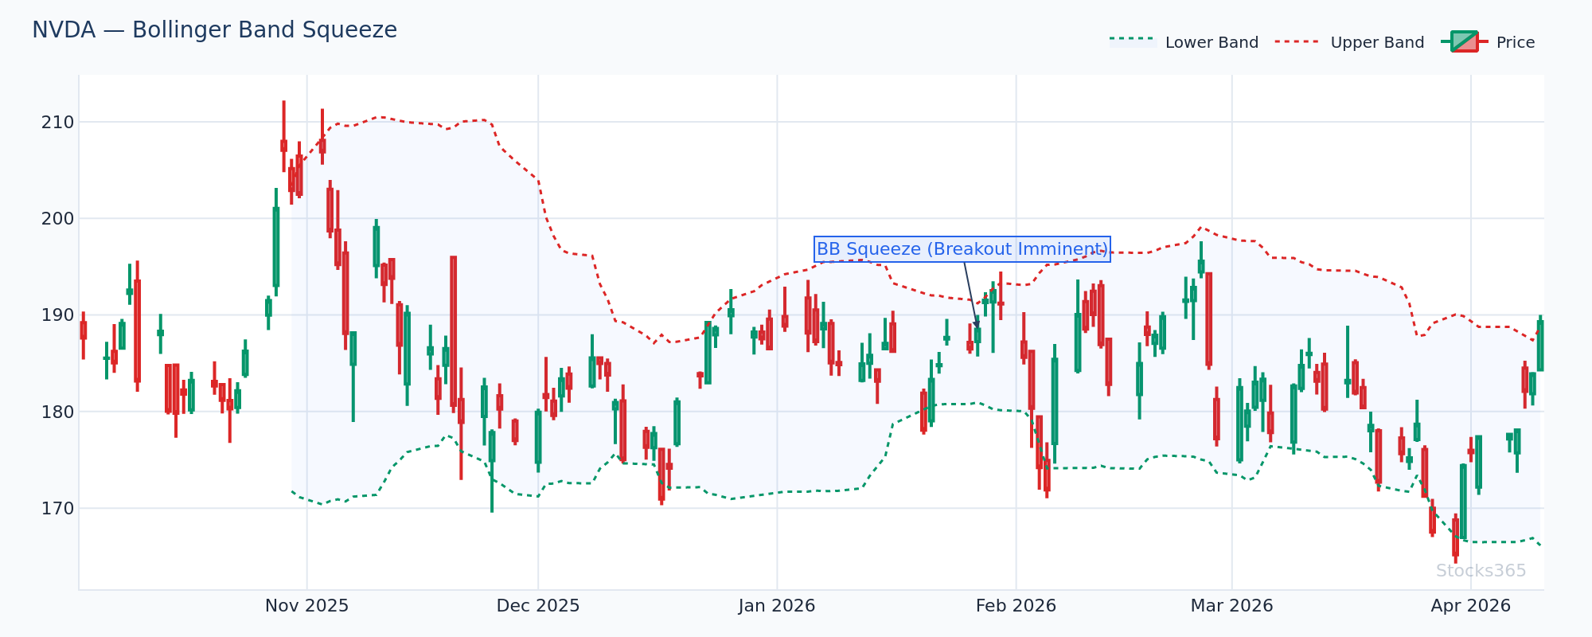This screenshot has width=1592, height=637.
Task: Click the Apr 2026 x-axis label
Action: pyautogui.click(x=1470, y=606)
